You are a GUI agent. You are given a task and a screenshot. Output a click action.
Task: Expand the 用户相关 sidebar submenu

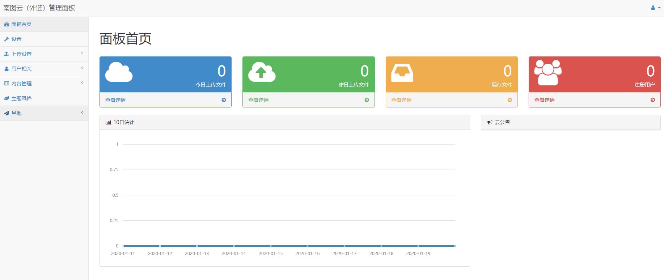click(82, 68)
